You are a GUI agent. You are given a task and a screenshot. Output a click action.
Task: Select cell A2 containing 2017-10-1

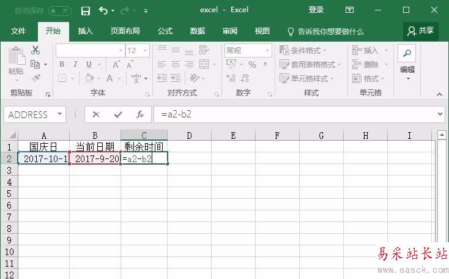coord(43,158)
